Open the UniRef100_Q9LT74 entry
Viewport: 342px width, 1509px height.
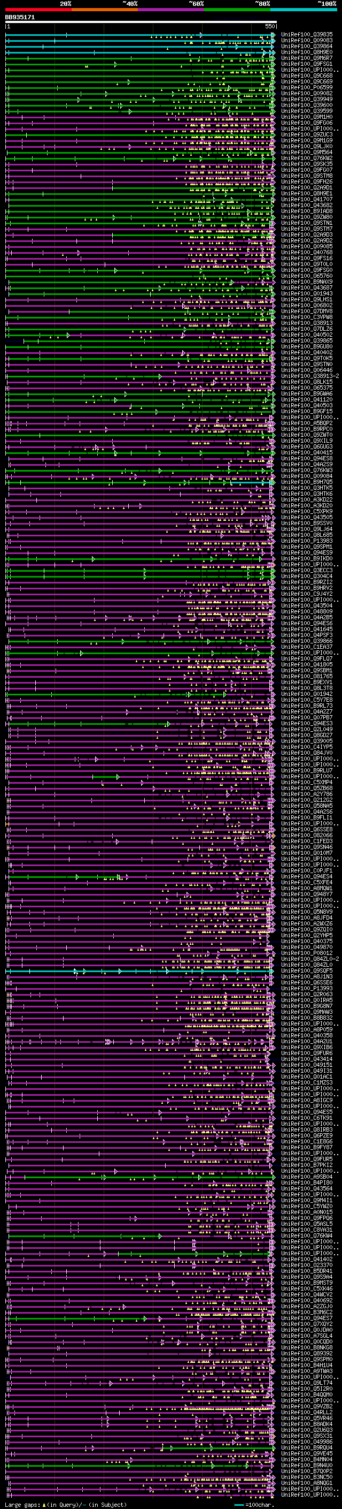(307, 1383)
